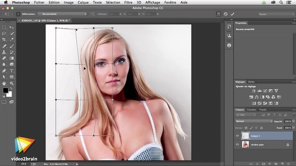Viewport: 296px width, 166px height.
Task: Change warp orientation in options bar
Action: coord(92,14)
